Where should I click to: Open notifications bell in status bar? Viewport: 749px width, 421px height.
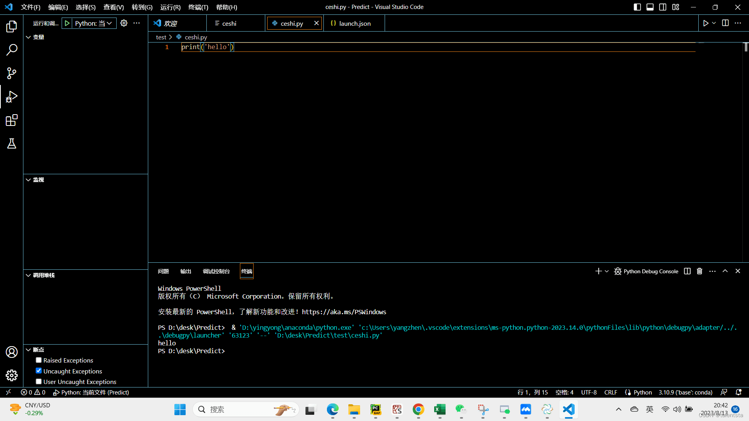pyautogui.click(x=738, y=392)
